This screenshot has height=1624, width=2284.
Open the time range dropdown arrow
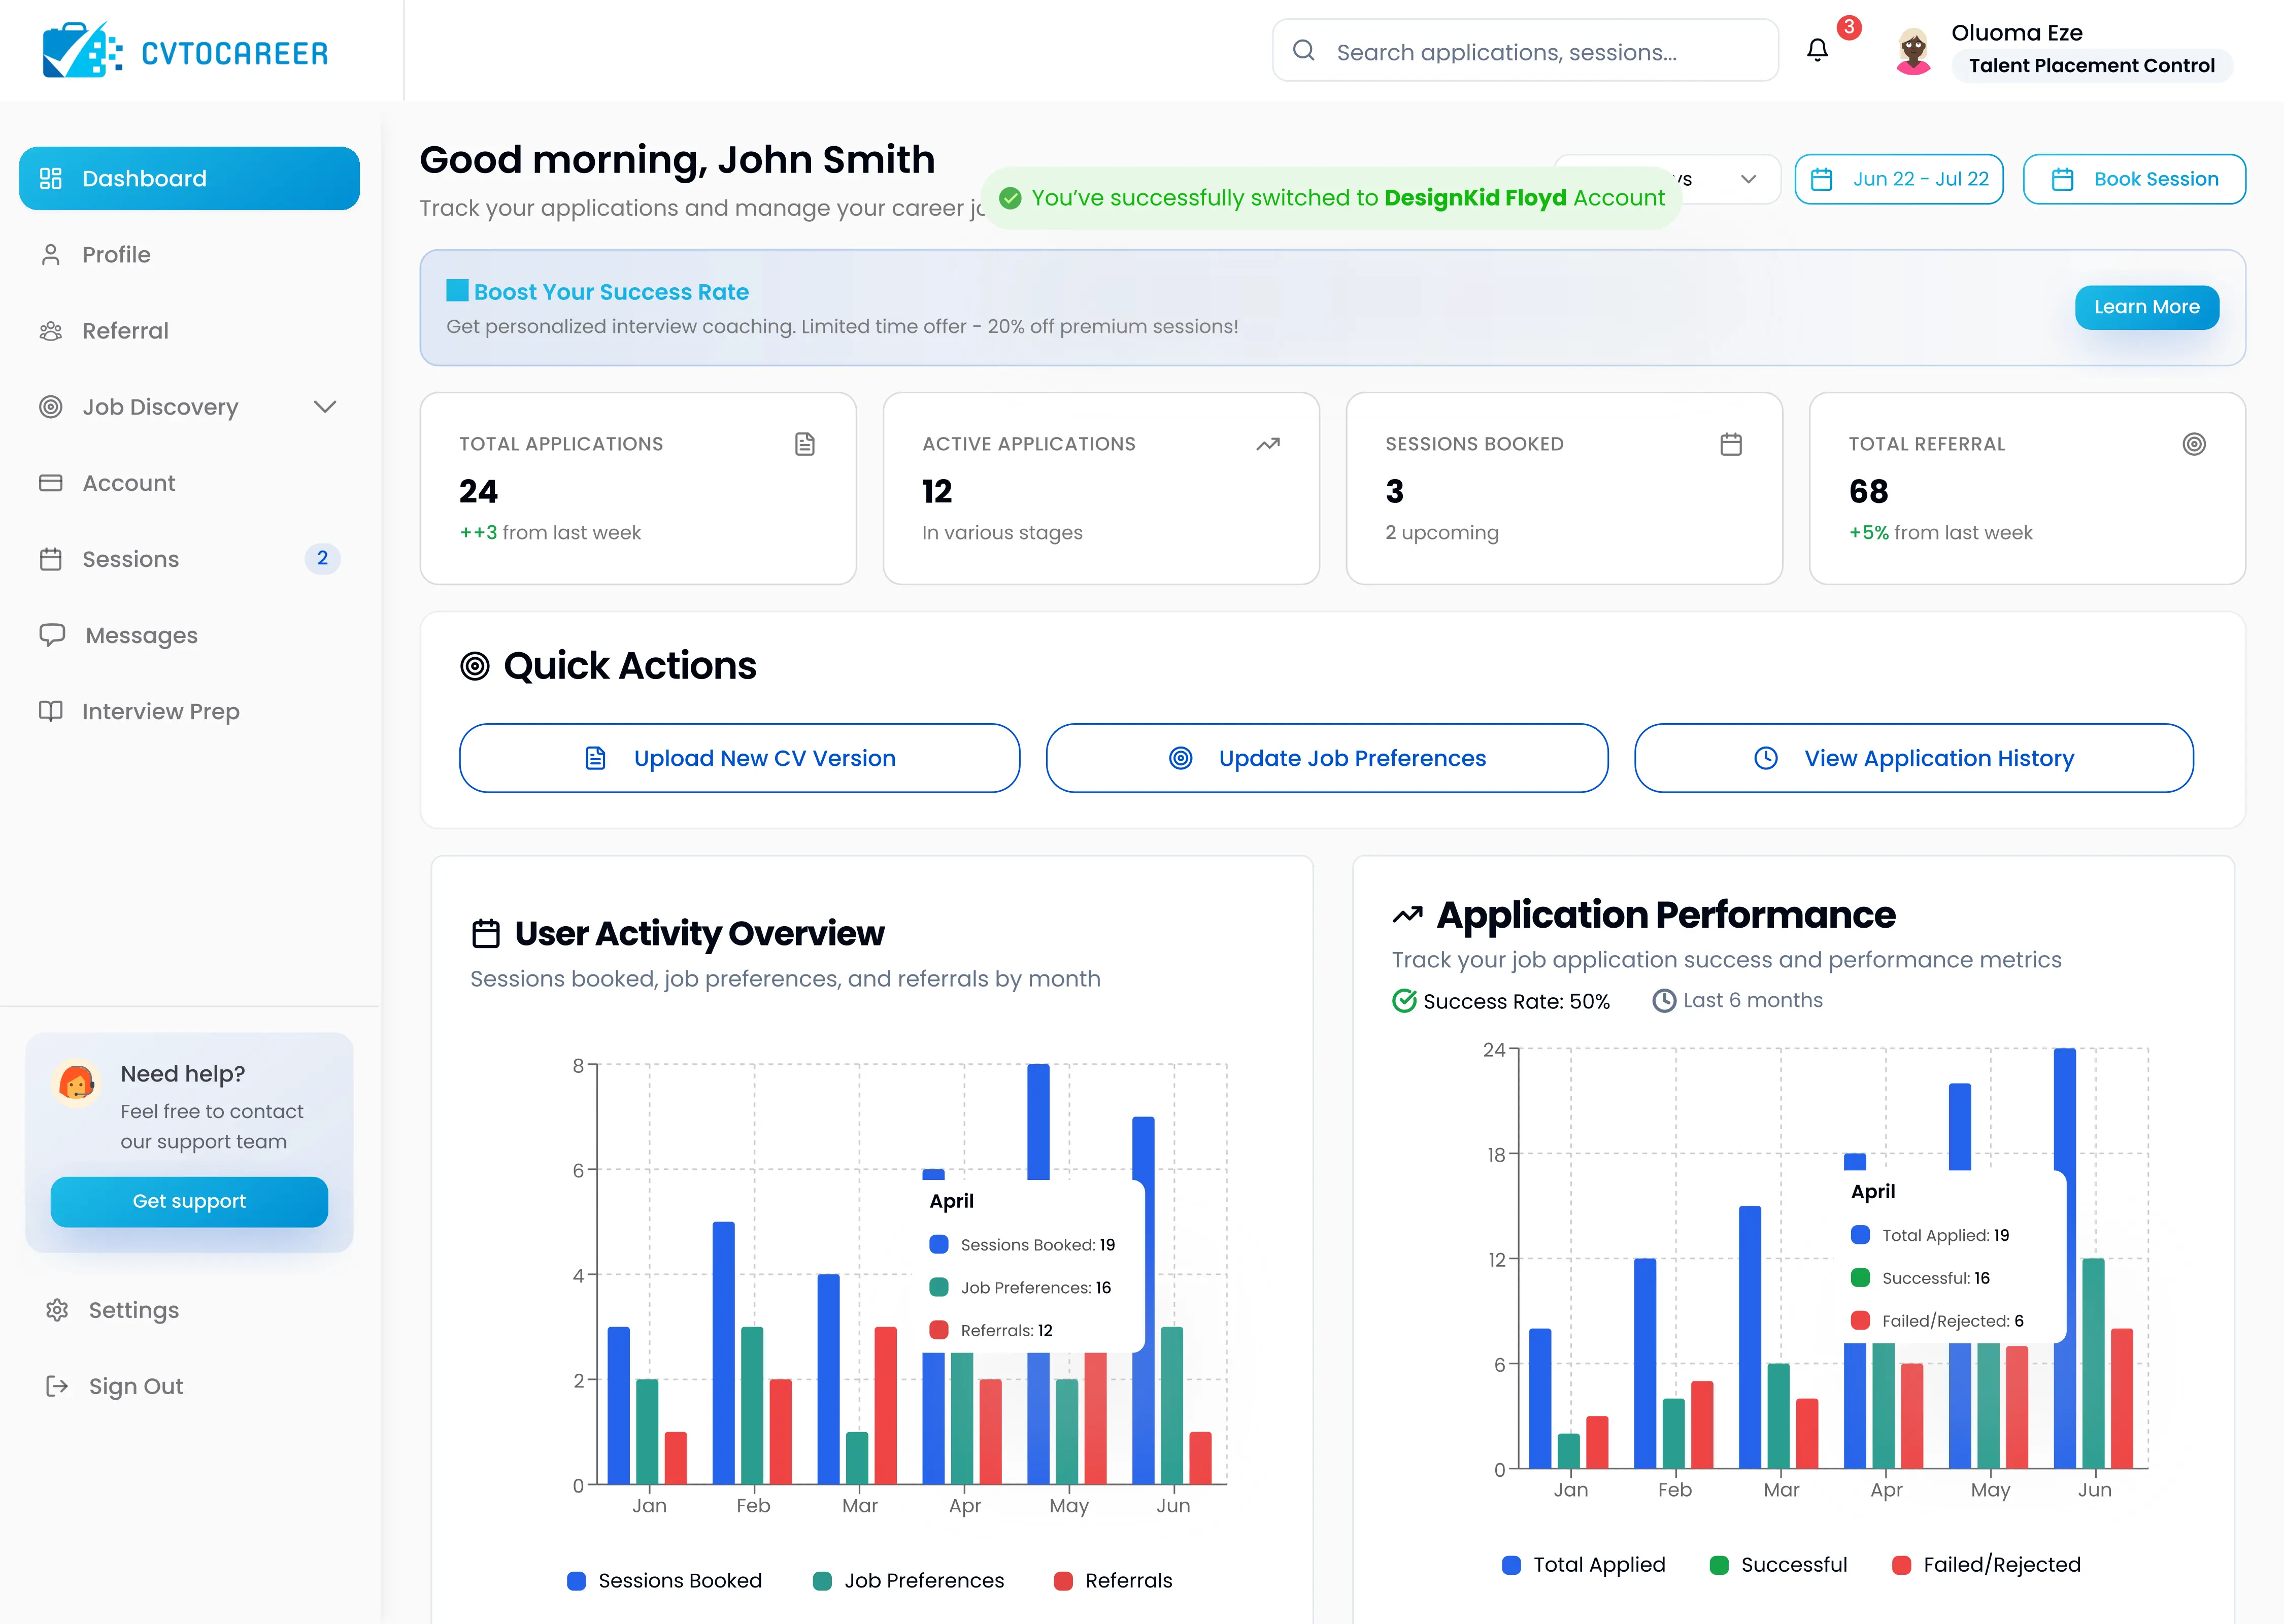click(1748, 179)
